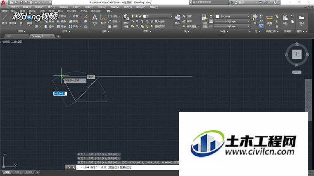Click the Erase tool icon in modify panel

86,16
